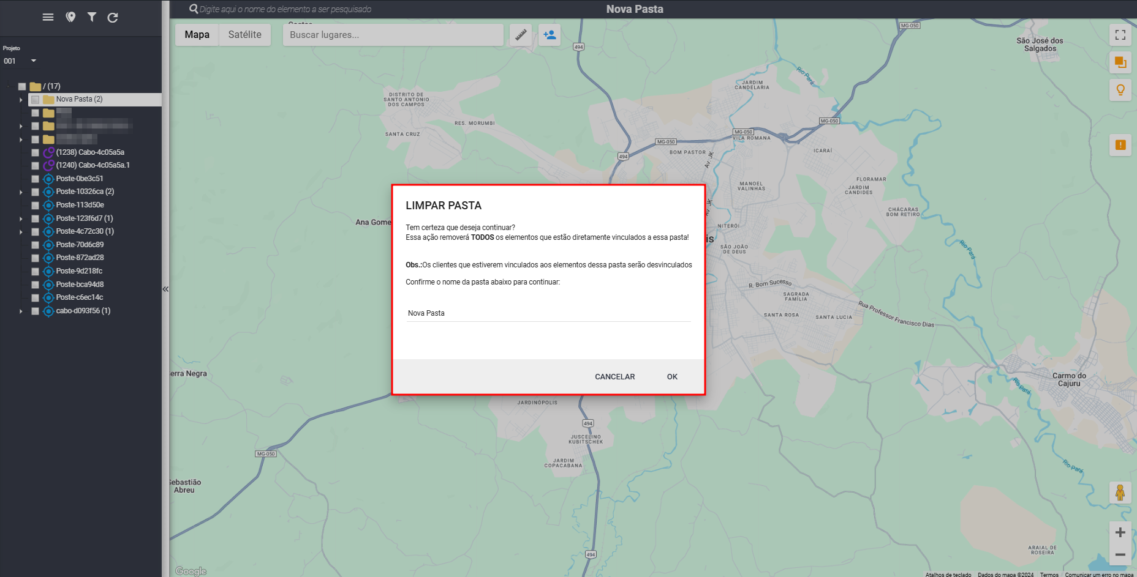Expand Poste-4c72c30 (1) node
The height and width of the screenshot is (577, 1137).
coord(21,231)
